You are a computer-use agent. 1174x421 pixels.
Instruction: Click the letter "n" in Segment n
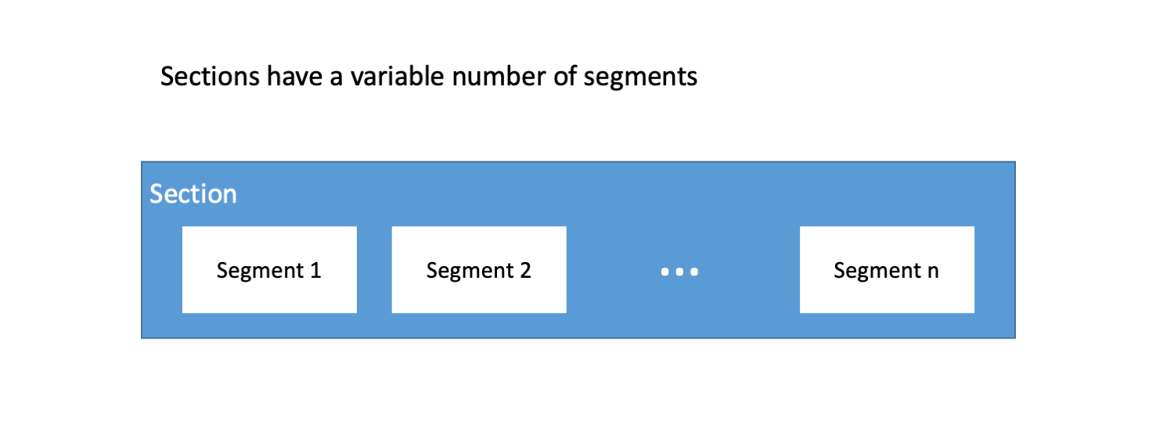point(932,272)
